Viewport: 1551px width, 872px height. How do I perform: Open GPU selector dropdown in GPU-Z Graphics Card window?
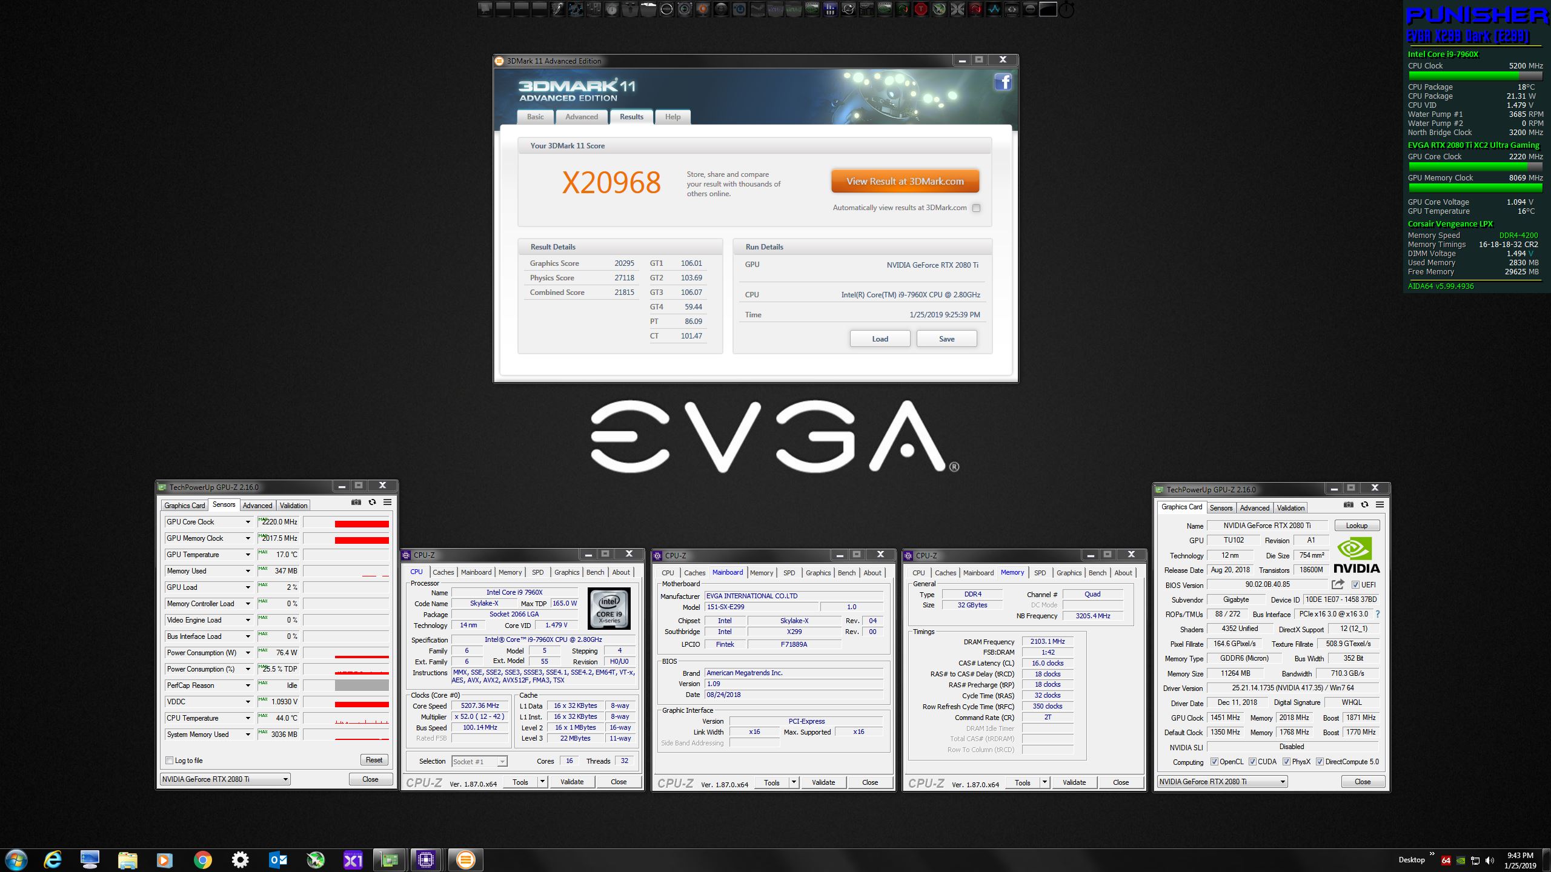click(x=1222, y=782)
